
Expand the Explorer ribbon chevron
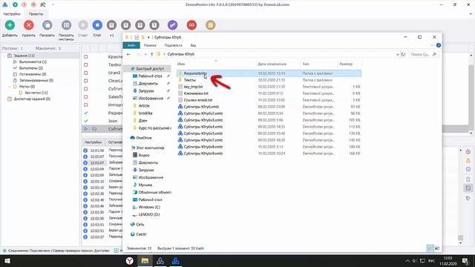pos(432,45)
